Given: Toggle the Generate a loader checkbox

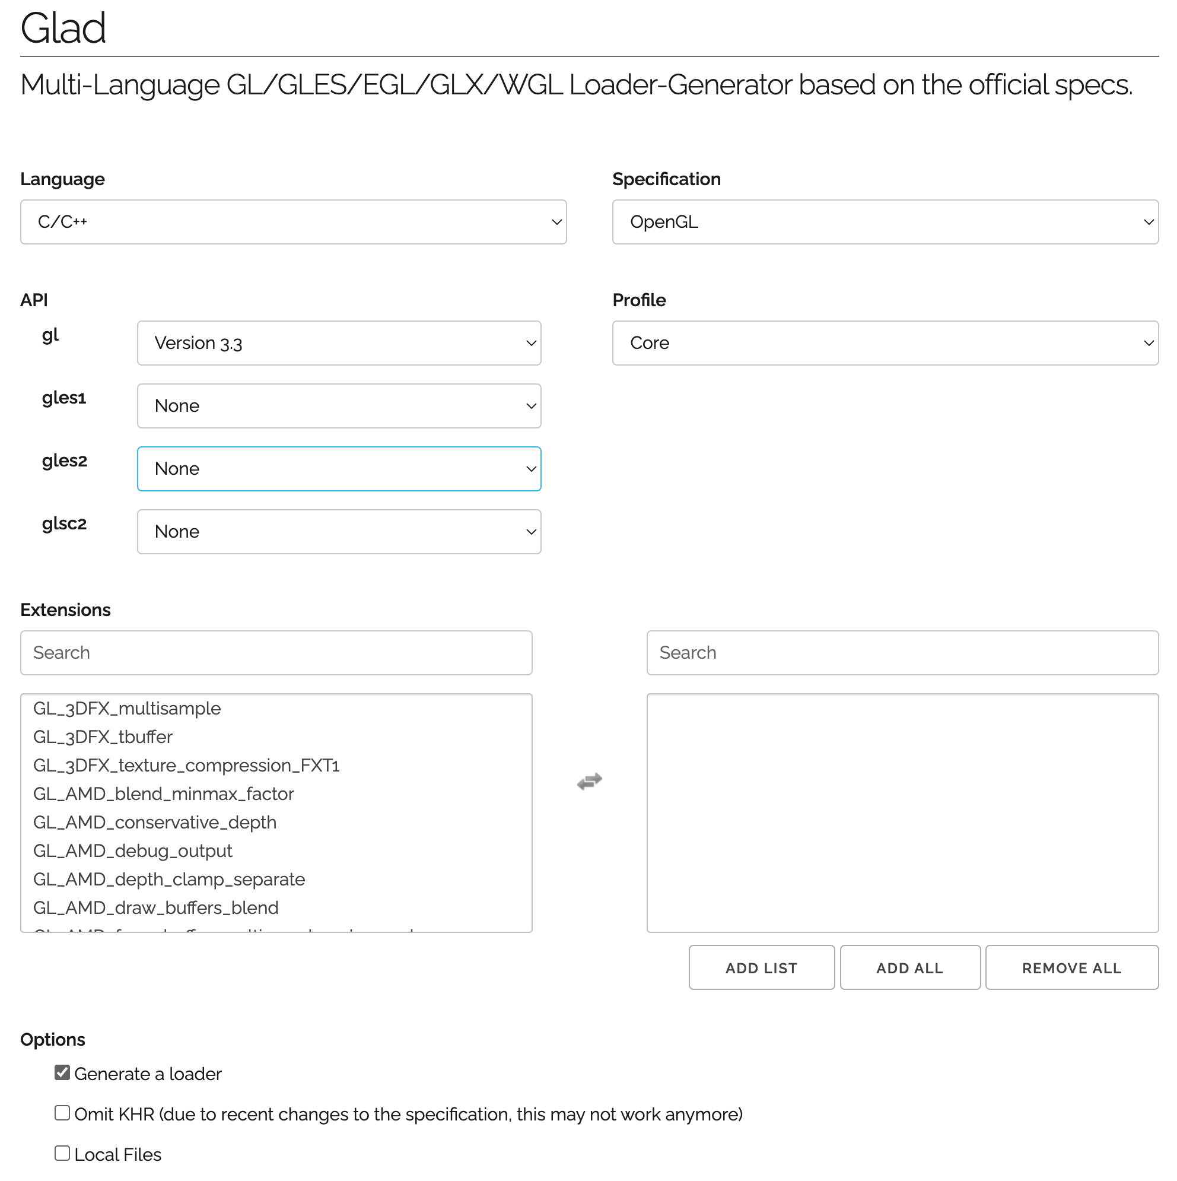Looking at the screenshot, I should coord(62,1072).
